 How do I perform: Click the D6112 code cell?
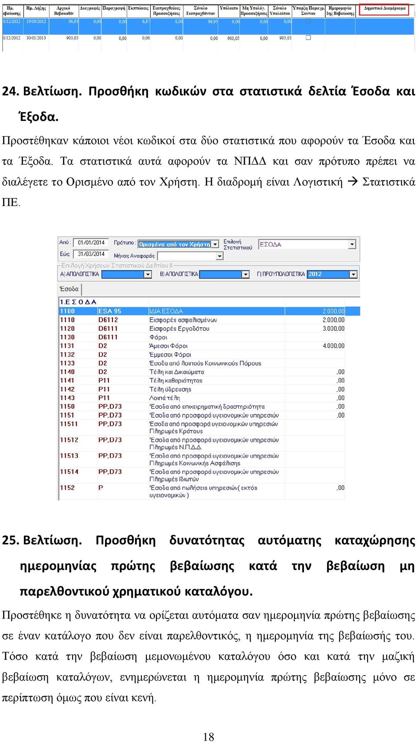point(123,320)
